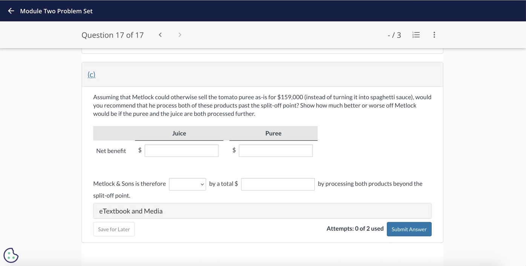Click the "Attempts: 0 of 2 used" text

coord(355,229)
